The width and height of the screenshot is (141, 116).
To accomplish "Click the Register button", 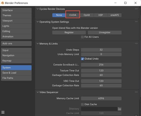I will tap(69, 32).
